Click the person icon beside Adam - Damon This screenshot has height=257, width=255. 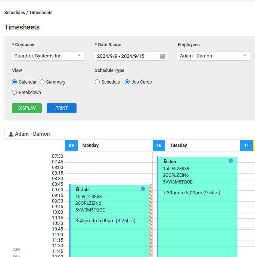(x=11, y=134)
